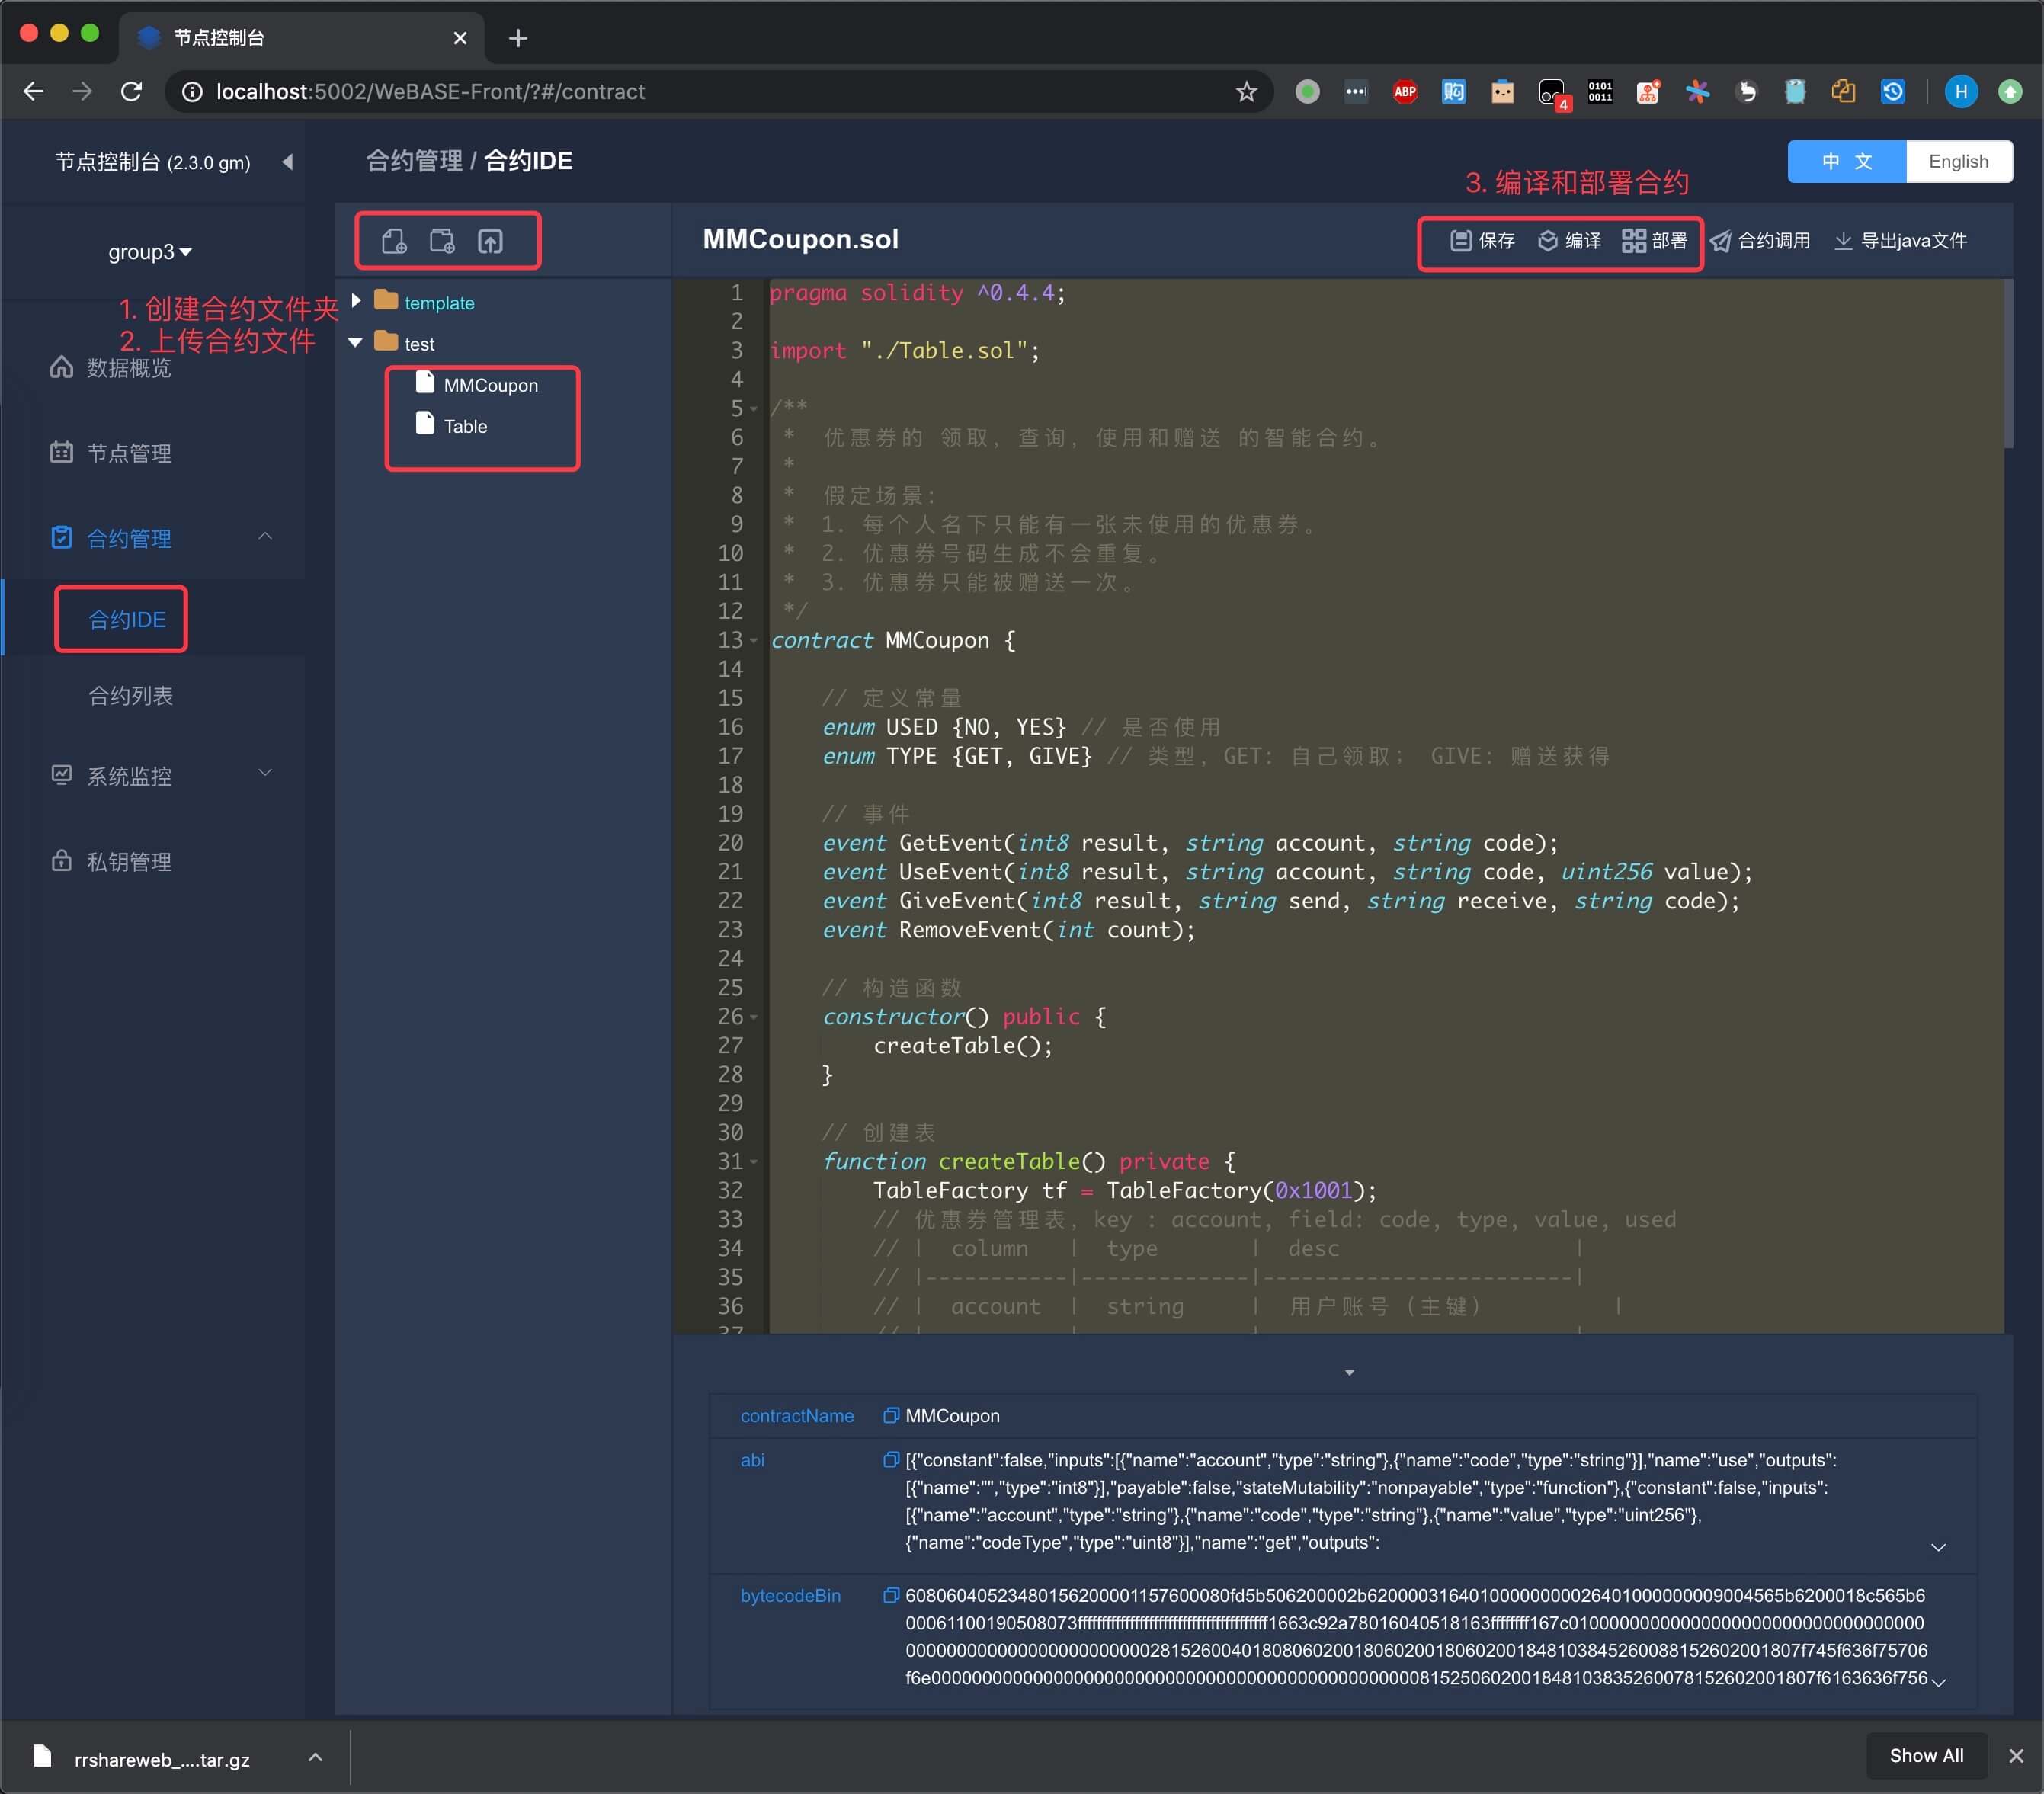Click the new contract file icon
2044x1794 pixels.
[x=394, y=241]
